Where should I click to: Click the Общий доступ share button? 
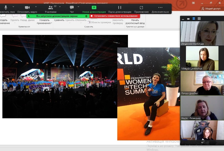(x=211, y=9)
